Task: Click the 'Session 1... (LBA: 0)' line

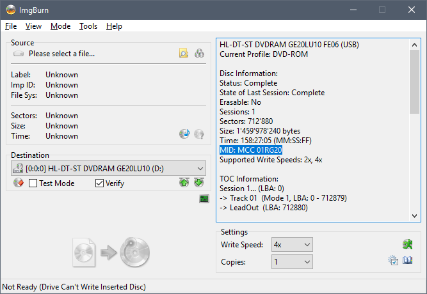Action: (x=252, y=188)
